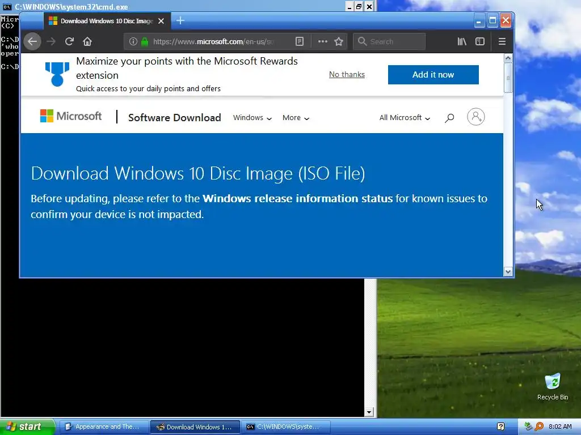The height and width of the screenshot is (435, 581).
Task: Restore down the cmd.exe window
Action: pos(359,6)
